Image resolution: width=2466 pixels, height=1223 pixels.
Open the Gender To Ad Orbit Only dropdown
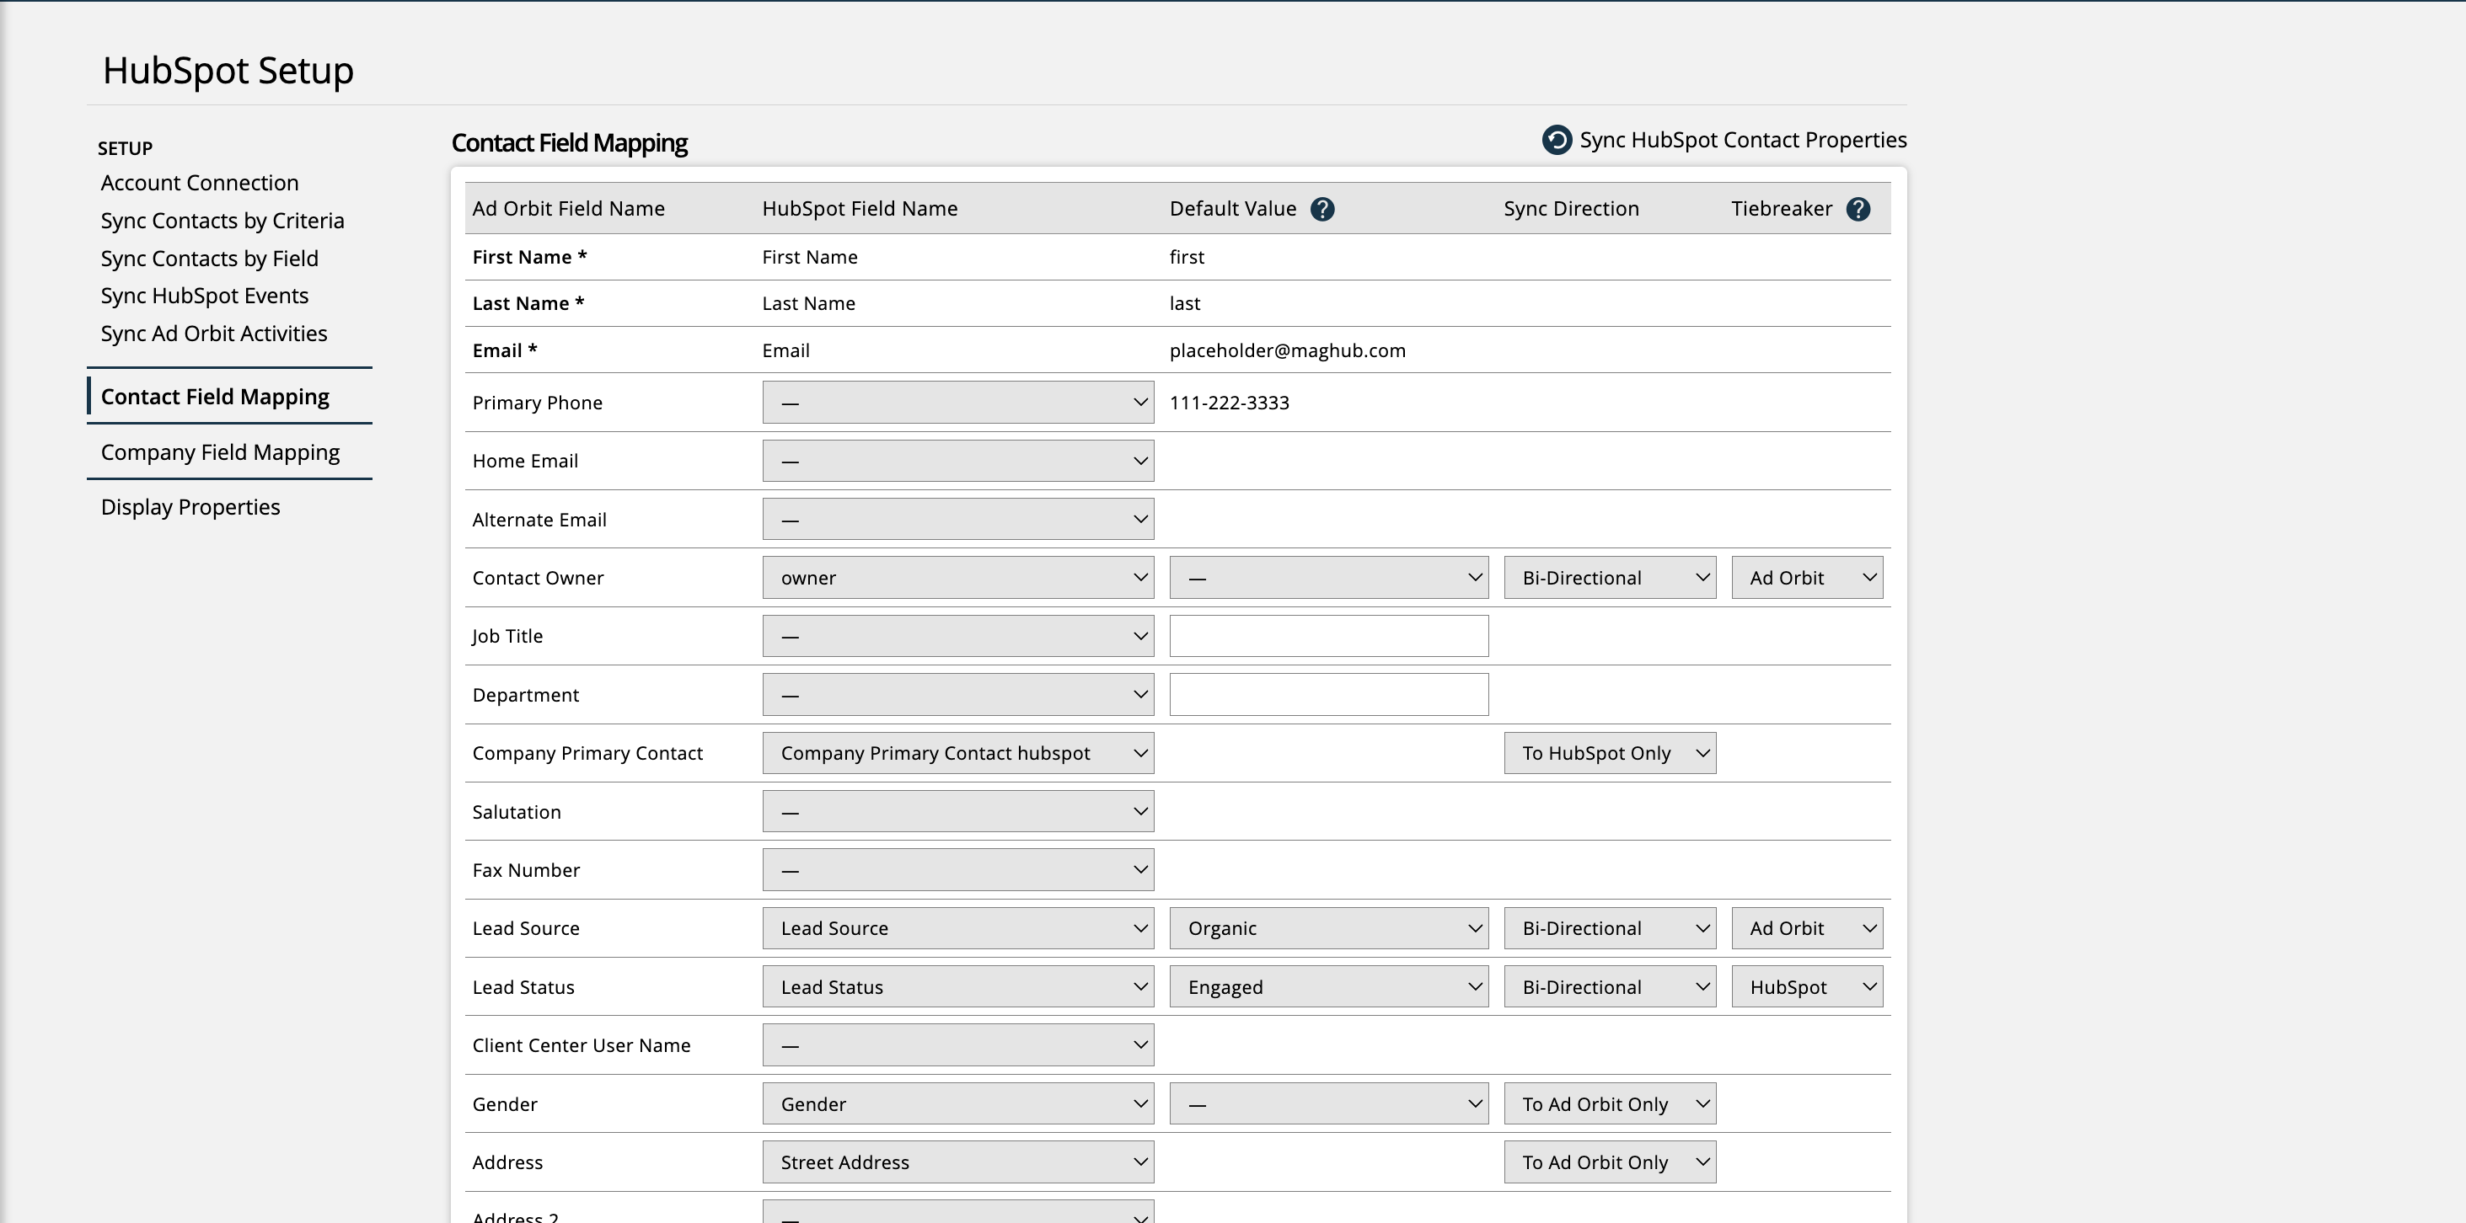[1609, 1103]
